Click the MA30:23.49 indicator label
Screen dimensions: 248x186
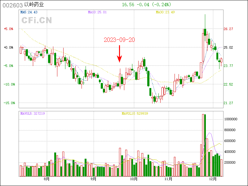(x=165, y=12)
